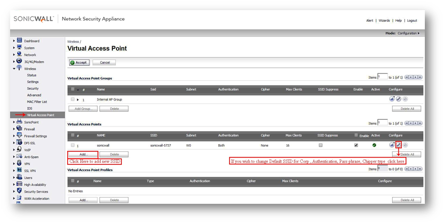Click the Firewall Settings icon in the sidebar
Viewport: 445px width, 224px height.
pos(19,135)
